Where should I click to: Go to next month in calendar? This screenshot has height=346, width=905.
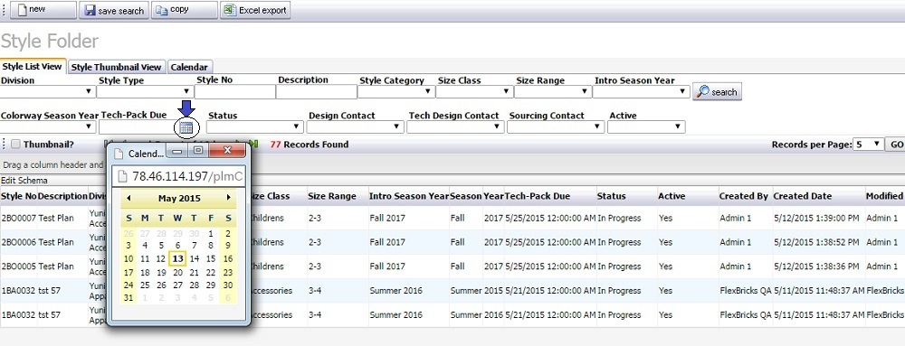pyautogui.click(x=229, y=198)
